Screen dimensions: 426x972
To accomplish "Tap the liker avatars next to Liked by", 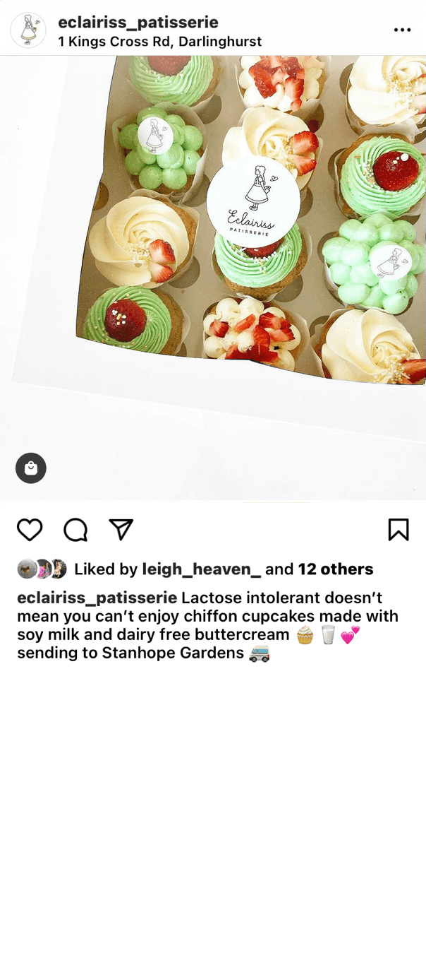I will click(42, 569).
